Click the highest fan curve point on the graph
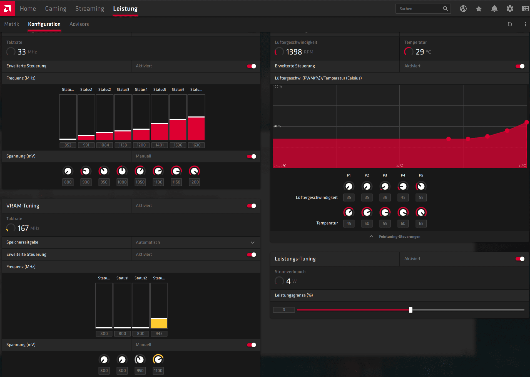This screenshot has height=377, width=530. 526,122
